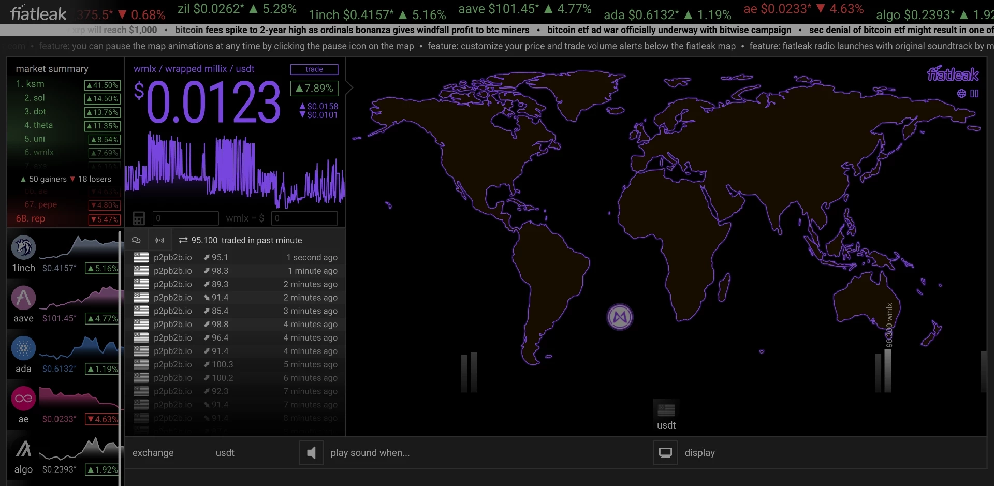This screenshot has height=486, width=994.
Task: Toggle the speaker sound icon
Action: click(x=311, y=453)
